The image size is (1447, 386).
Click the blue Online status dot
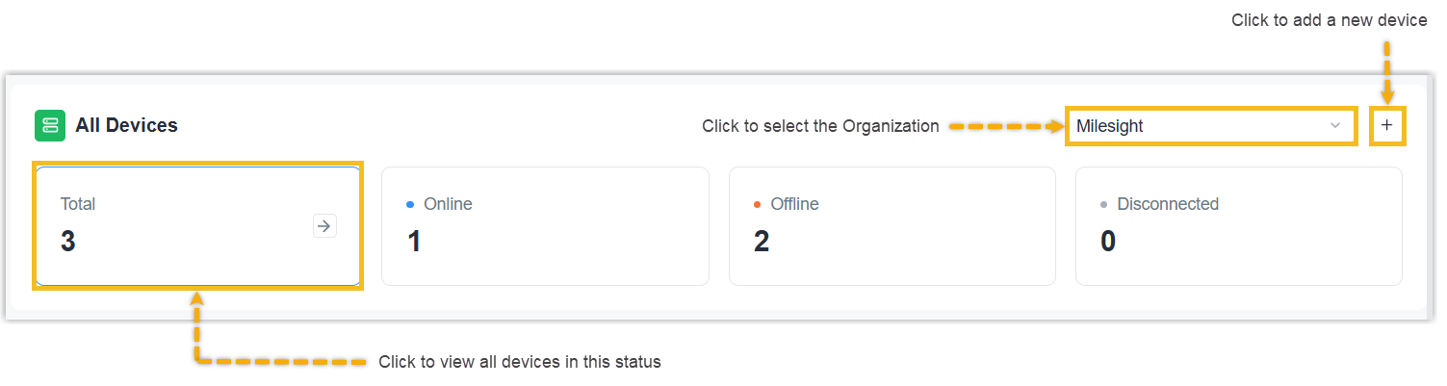coord(410,204)
